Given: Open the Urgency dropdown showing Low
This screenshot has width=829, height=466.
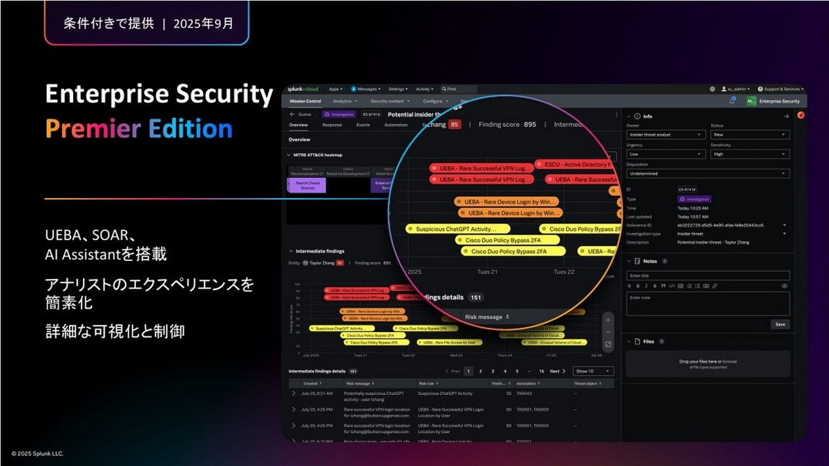Looking at the screenshot, I should [x=665, y=154].
